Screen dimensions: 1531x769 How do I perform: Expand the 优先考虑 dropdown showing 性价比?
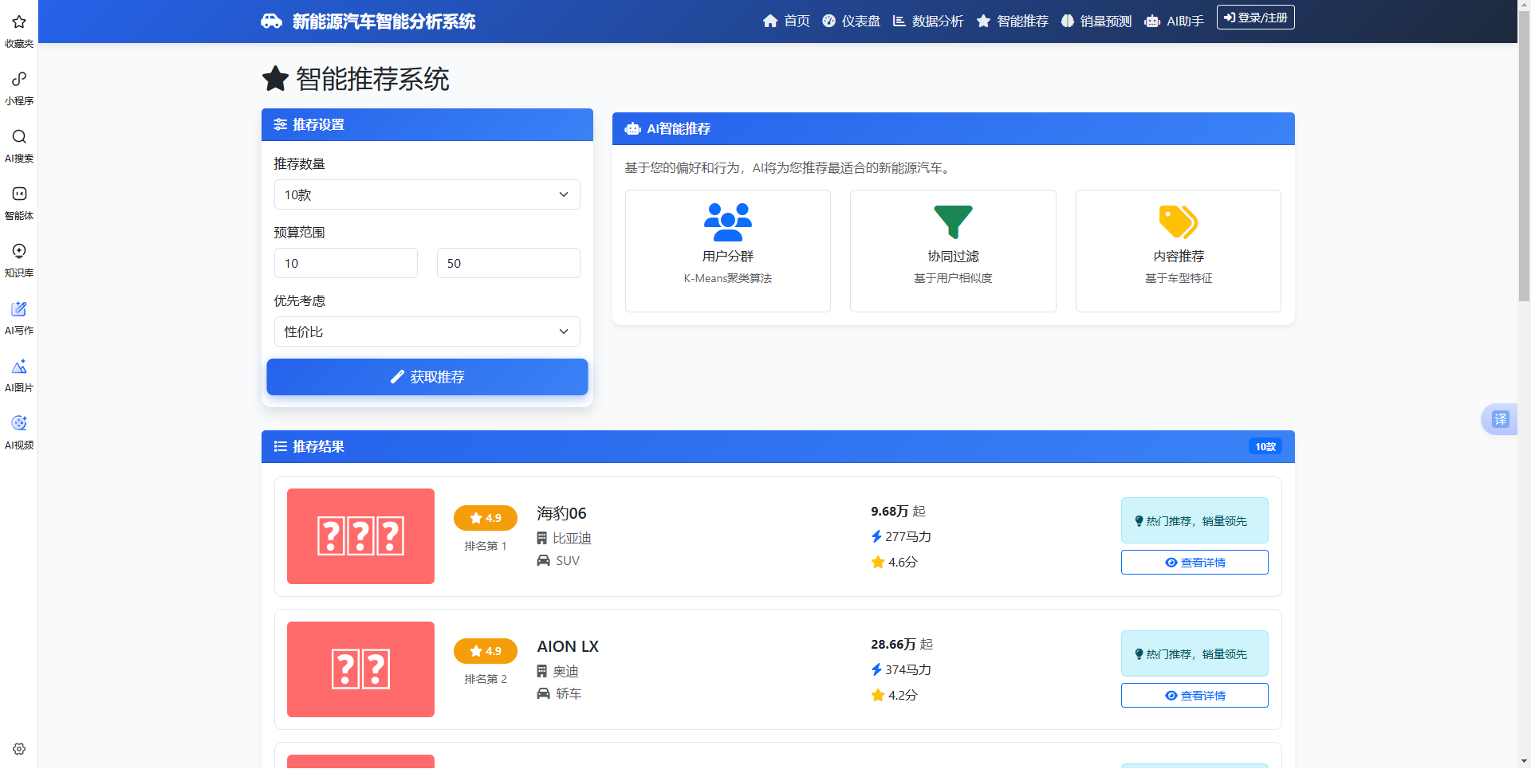point(427,332)
